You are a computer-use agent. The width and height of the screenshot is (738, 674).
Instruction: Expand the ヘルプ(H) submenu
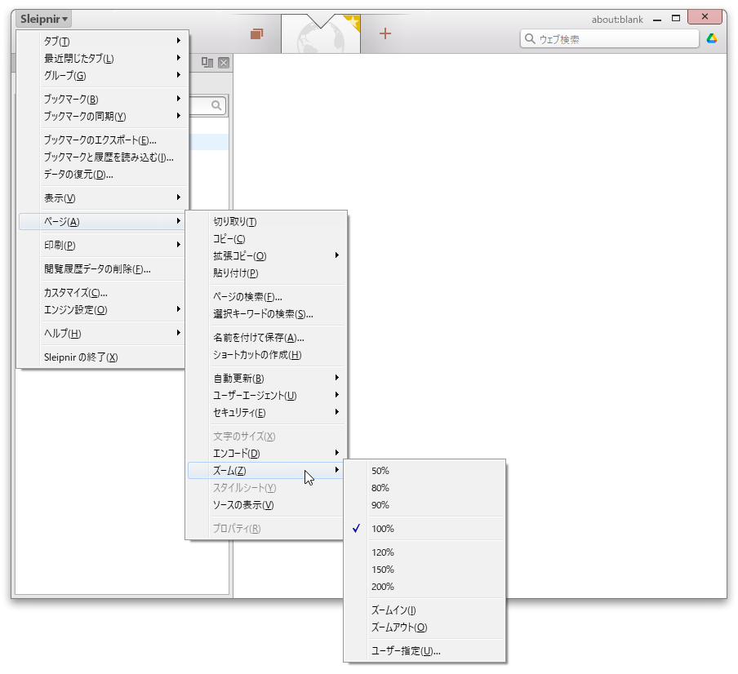(103, 334)
